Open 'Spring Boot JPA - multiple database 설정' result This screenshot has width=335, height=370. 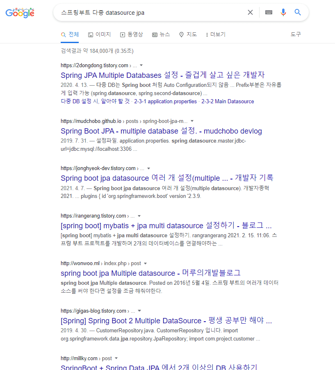click(161, 131)
